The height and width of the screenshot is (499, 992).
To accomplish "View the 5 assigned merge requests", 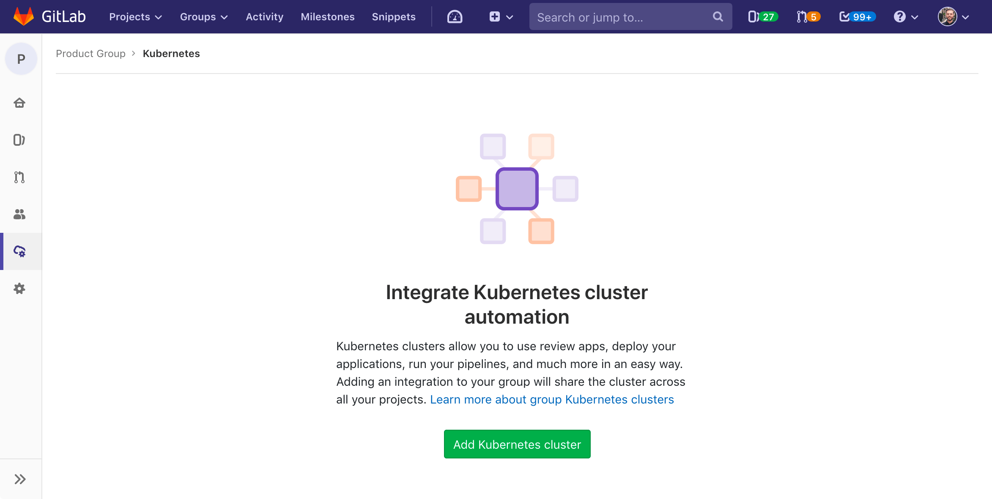I will [807, 17].
